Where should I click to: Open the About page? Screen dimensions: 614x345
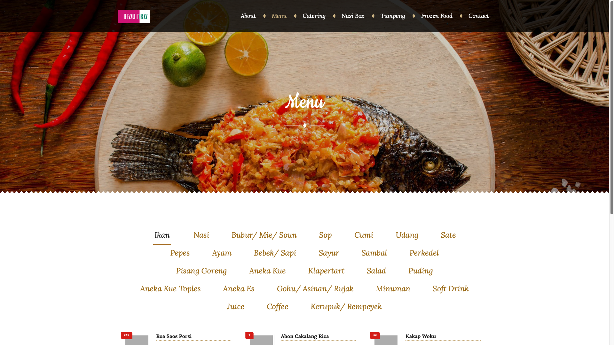pyautogui.click(x=248, y=16)
